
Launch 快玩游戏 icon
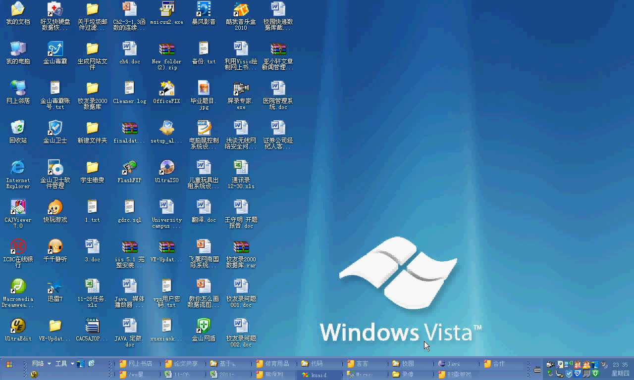pos(55,212)
